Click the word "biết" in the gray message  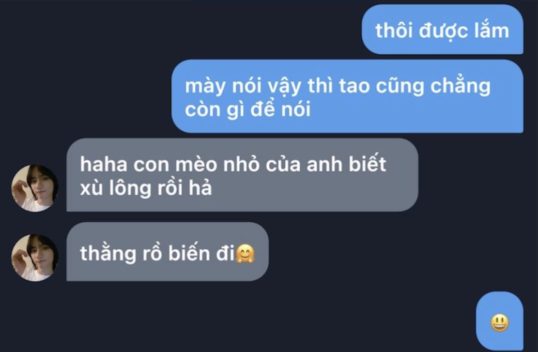[x=368, y=164]
